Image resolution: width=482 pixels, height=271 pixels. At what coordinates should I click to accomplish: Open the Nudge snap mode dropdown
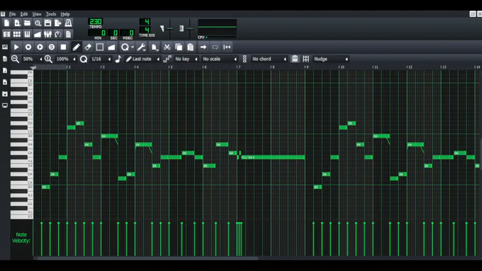pyautogui.click(x=331, y=59)
